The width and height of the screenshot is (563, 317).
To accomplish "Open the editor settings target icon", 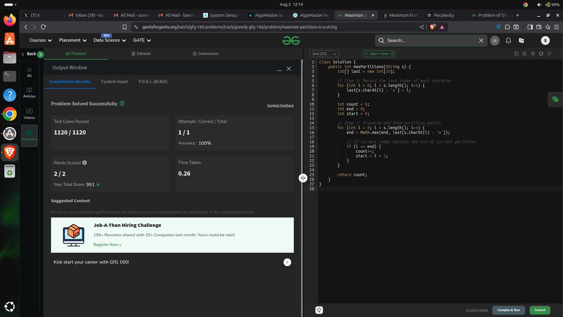I will click(533, 54).
